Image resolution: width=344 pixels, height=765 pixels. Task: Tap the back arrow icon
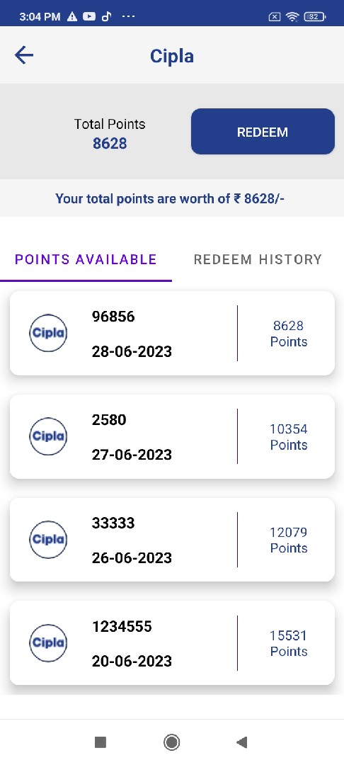[24, 55]
